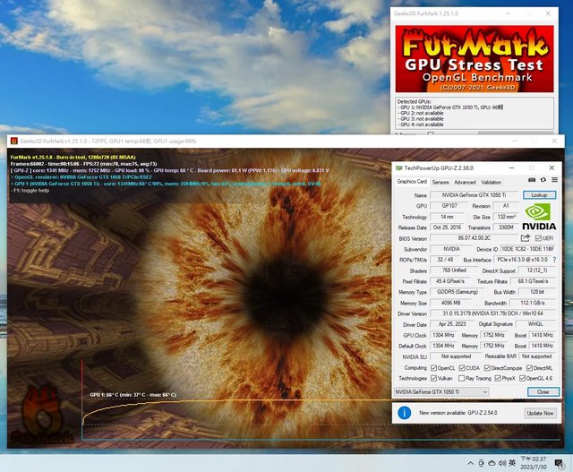
Task: Click the Update Now button
Action: (539, 413)
